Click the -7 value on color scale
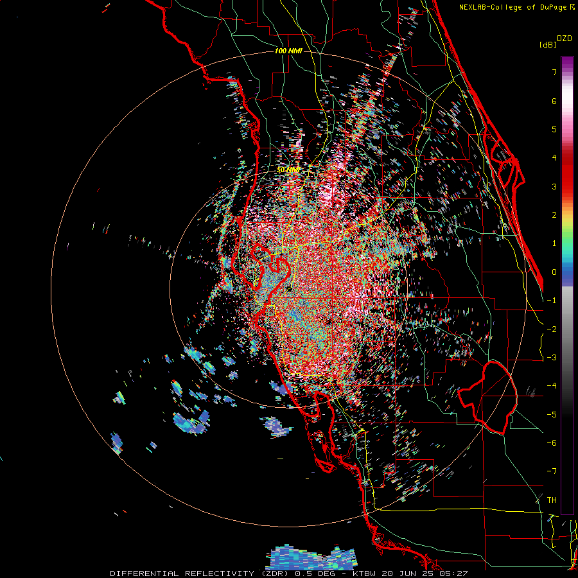Viewport: 578px width, 578px height. 552,471
